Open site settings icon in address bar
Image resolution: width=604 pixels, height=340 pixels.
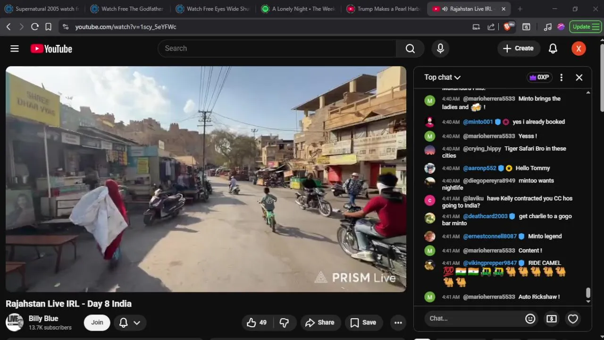pyautogui.click(x=66, y=27)
